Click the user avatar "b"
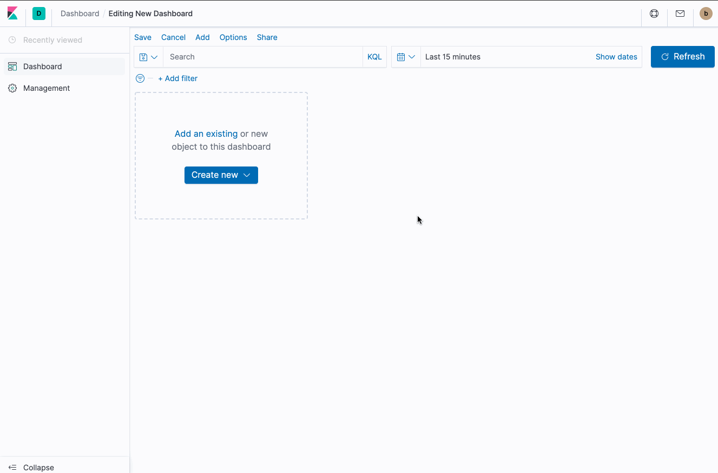718x473 pixels. tap(706, 14)
